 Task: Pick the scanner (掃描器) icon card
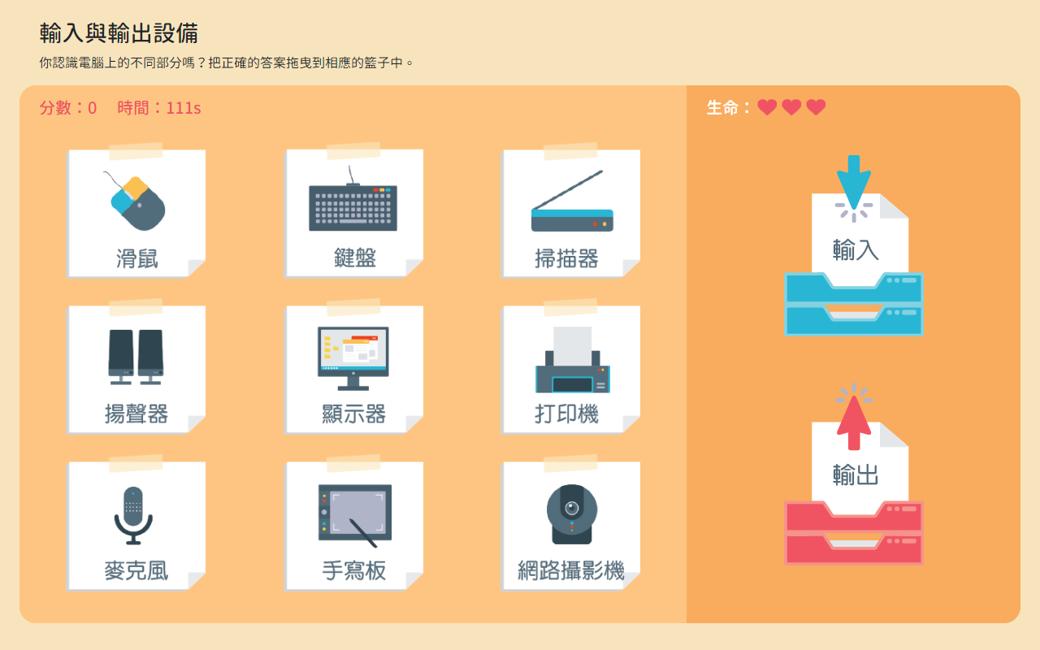[571, 214]
